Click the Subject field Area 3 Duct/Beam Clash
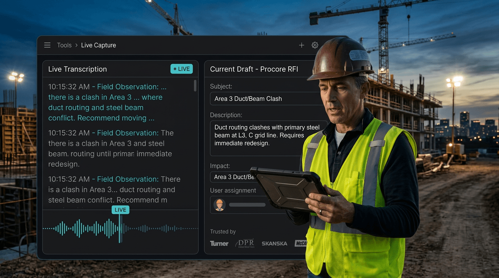 (x=267, y=98)
